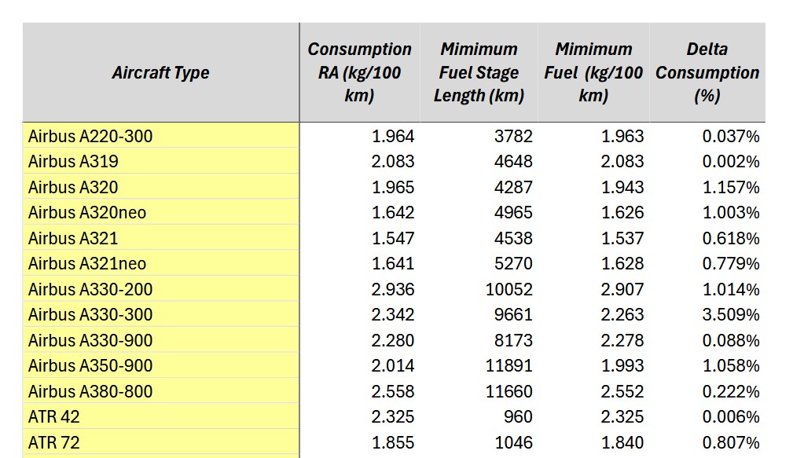Viewport: 793px width, 458px height.
Task: Select the Consumption RA column header
Action: (359, 73)
